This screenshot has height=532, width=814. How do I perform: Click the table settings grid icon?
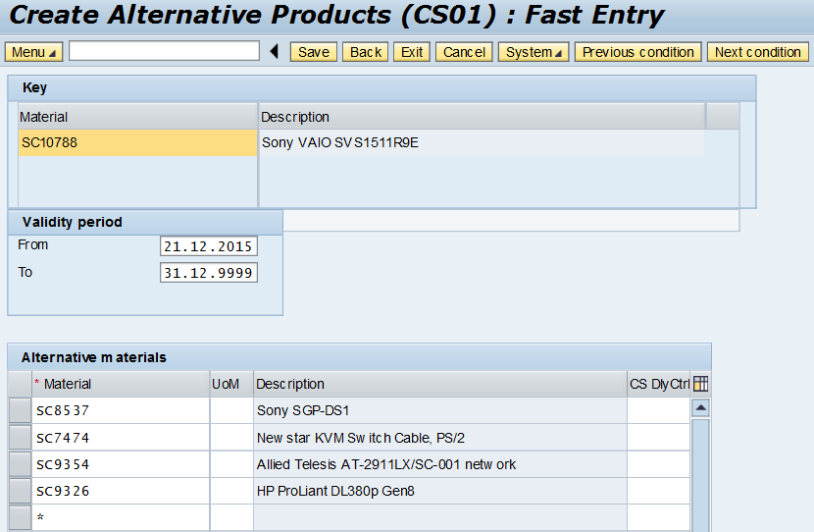click(700, 384)
